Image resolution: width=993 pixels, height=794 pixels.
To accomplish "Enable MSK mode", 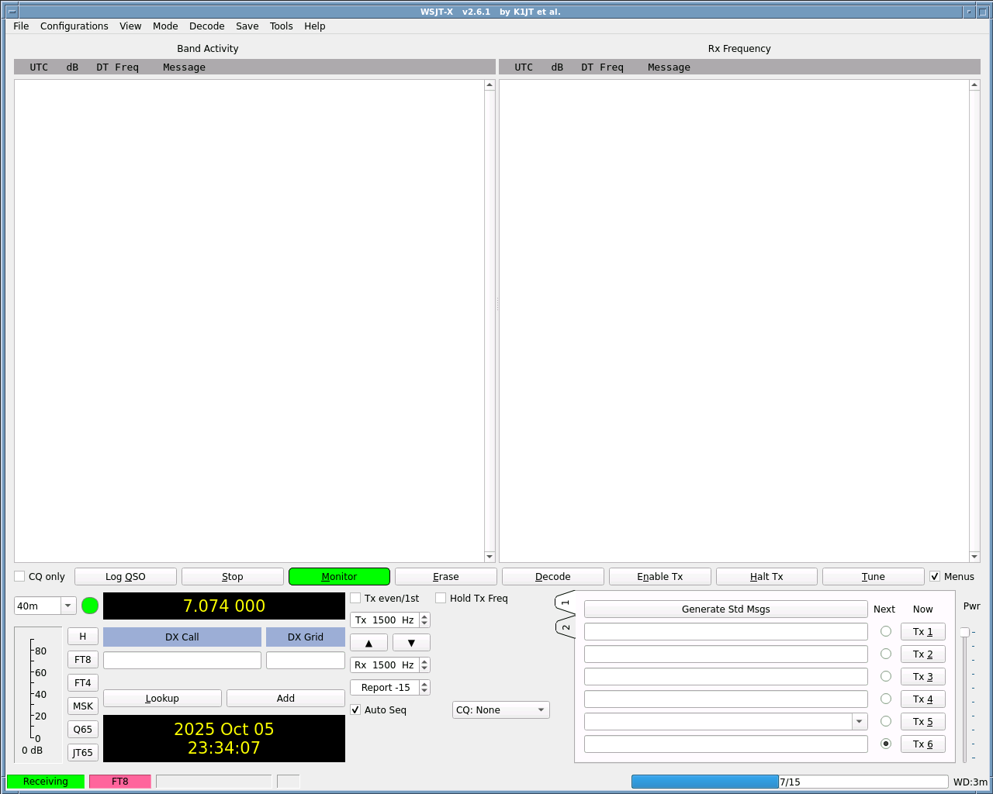I will click(82, 706).
